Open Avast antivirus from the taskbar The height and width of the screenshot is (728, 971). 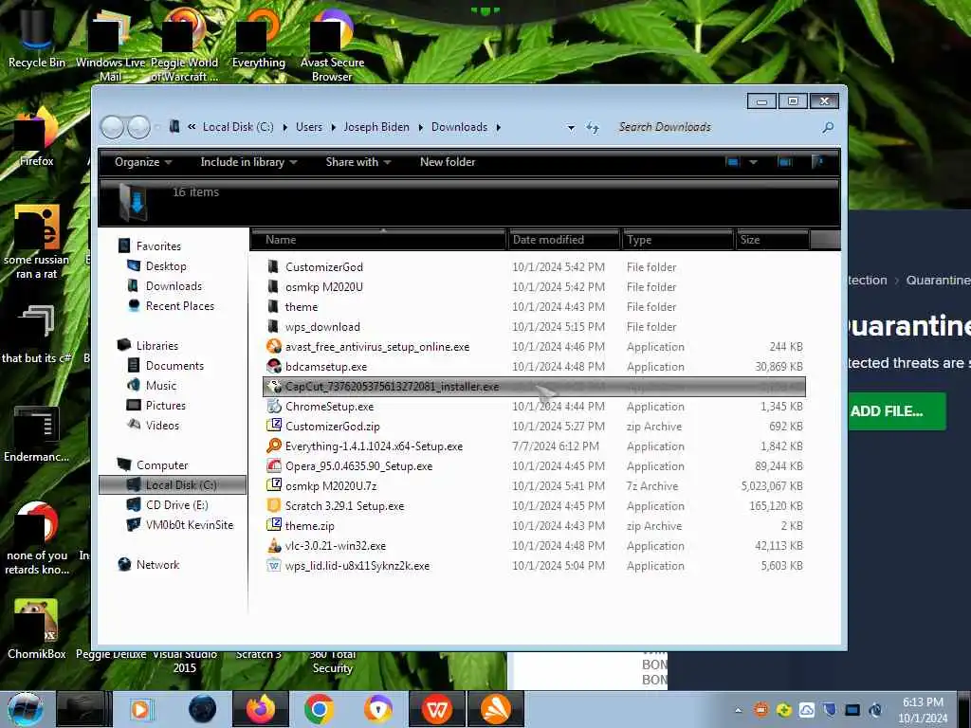tap(495, 709)
